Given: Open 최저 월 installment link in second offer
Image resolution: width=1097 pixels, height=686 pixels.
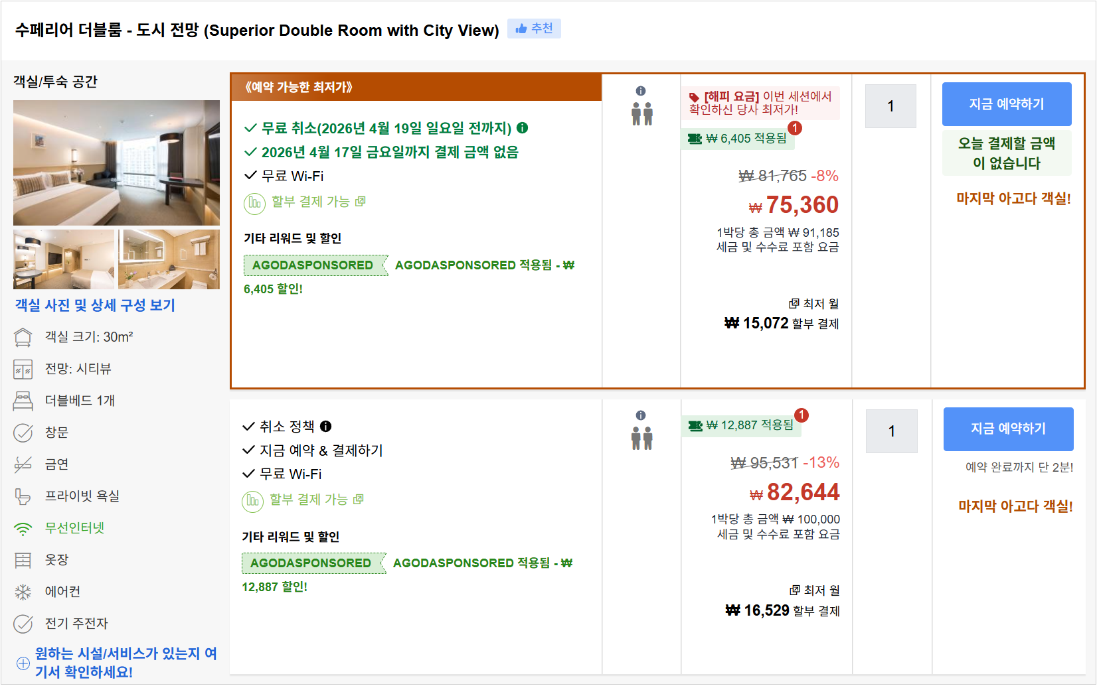Looking at the screenshot, I should pos(815,590).
